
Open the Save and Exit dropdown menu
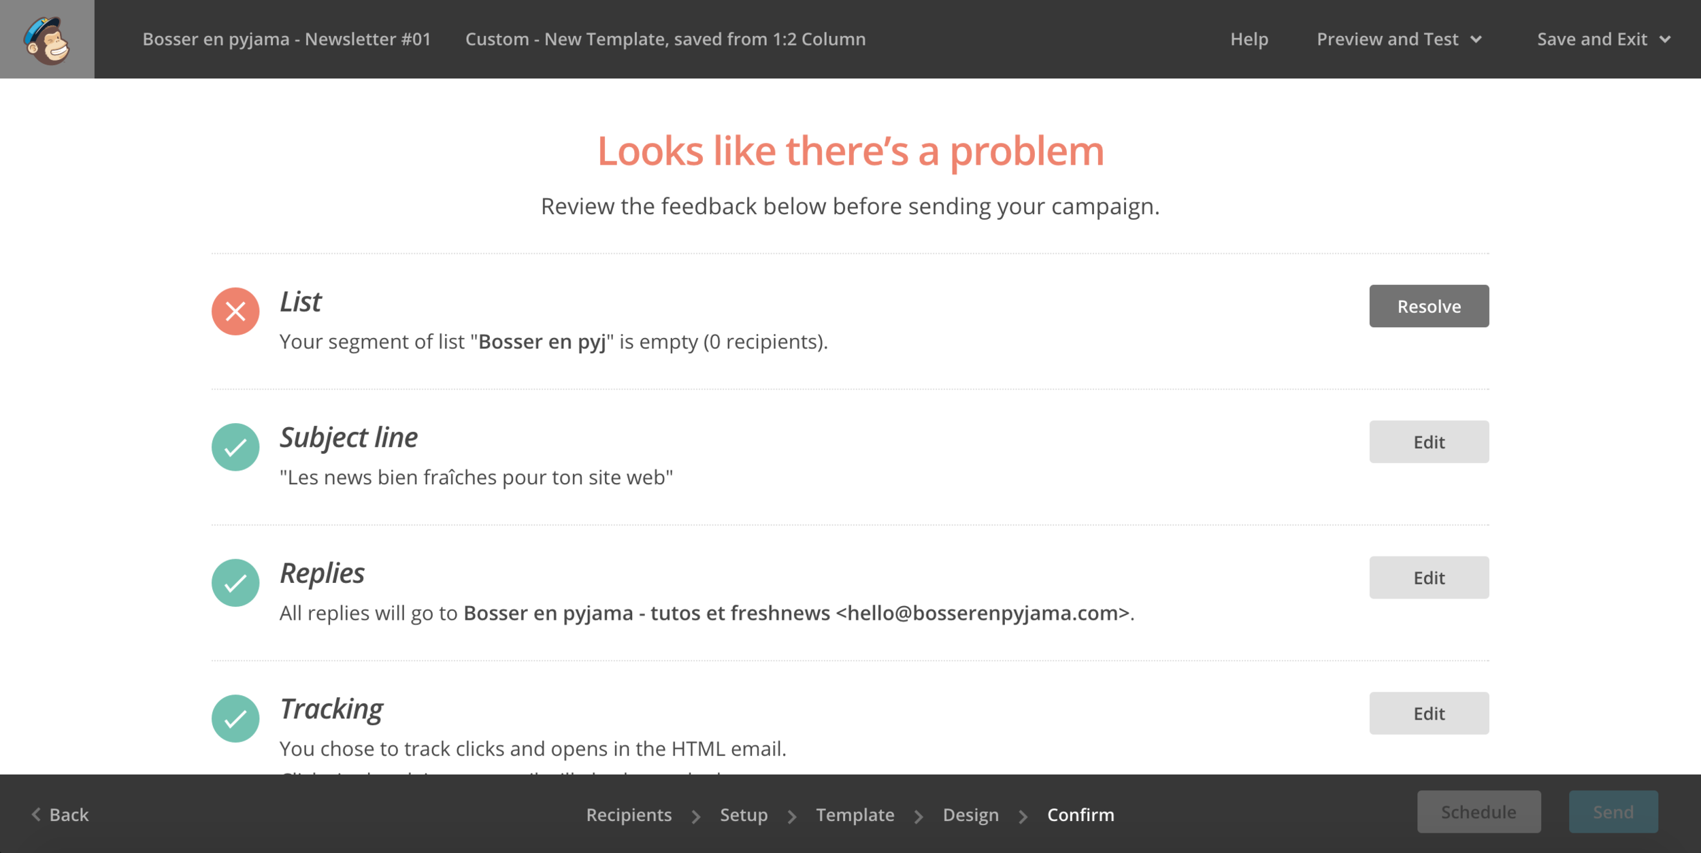[x=1592, y=39]
